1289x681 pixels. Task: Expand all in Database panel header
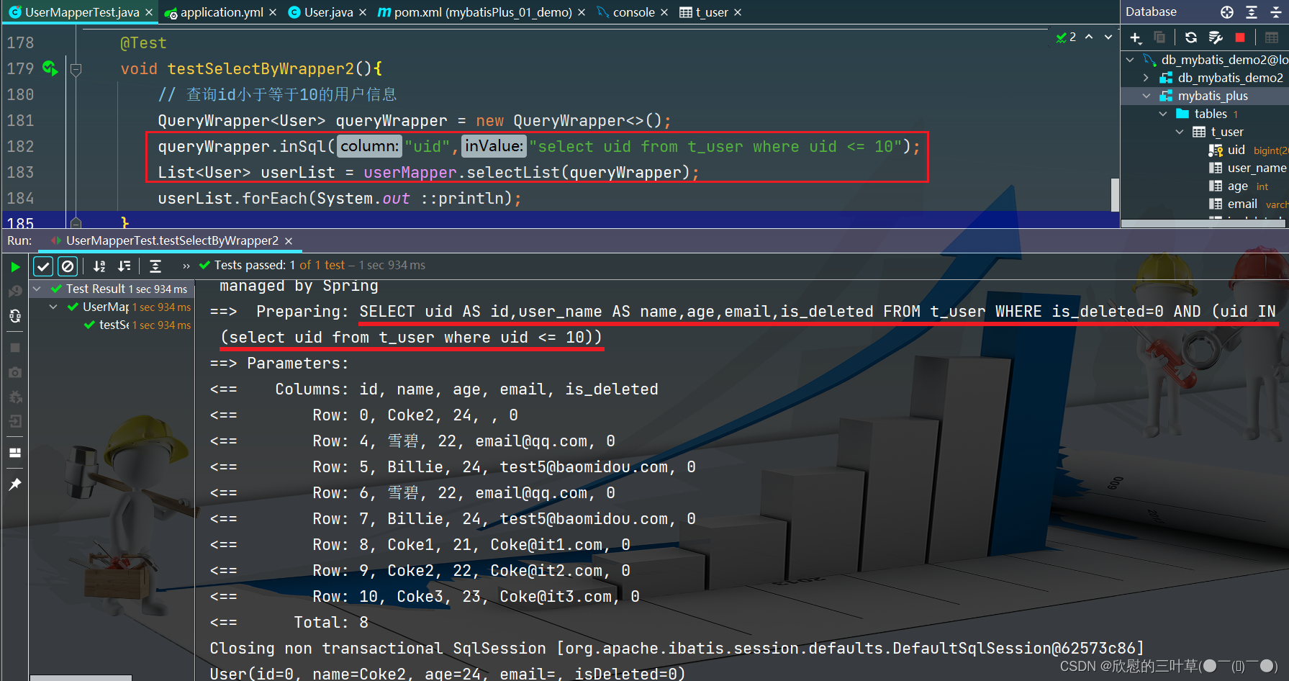pyautogui.click(x=1252, y=12)
